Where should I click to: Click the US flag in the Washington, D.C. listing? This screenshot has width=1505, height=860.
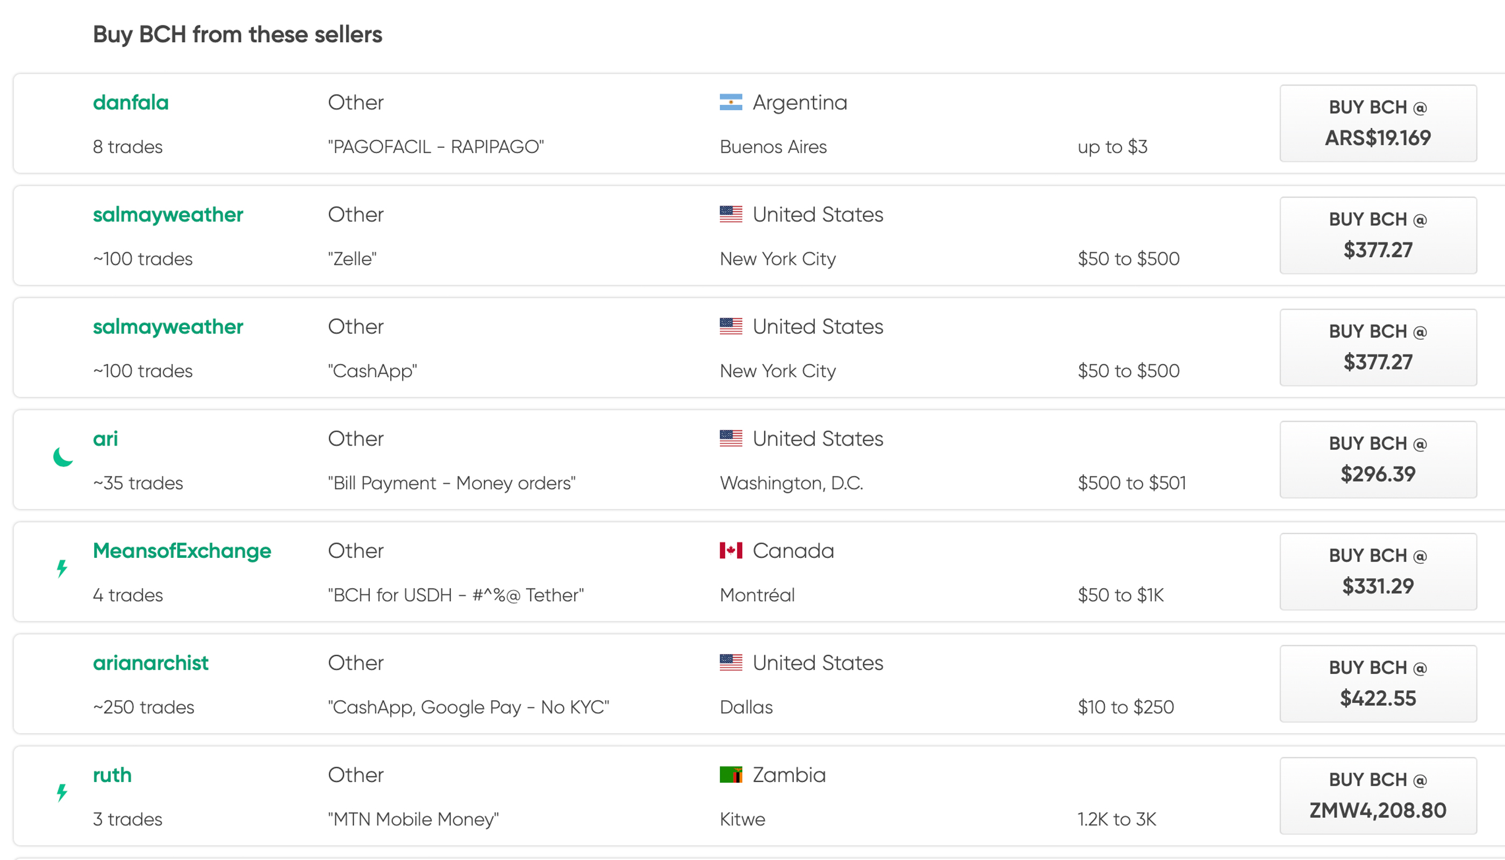(730, 438)
